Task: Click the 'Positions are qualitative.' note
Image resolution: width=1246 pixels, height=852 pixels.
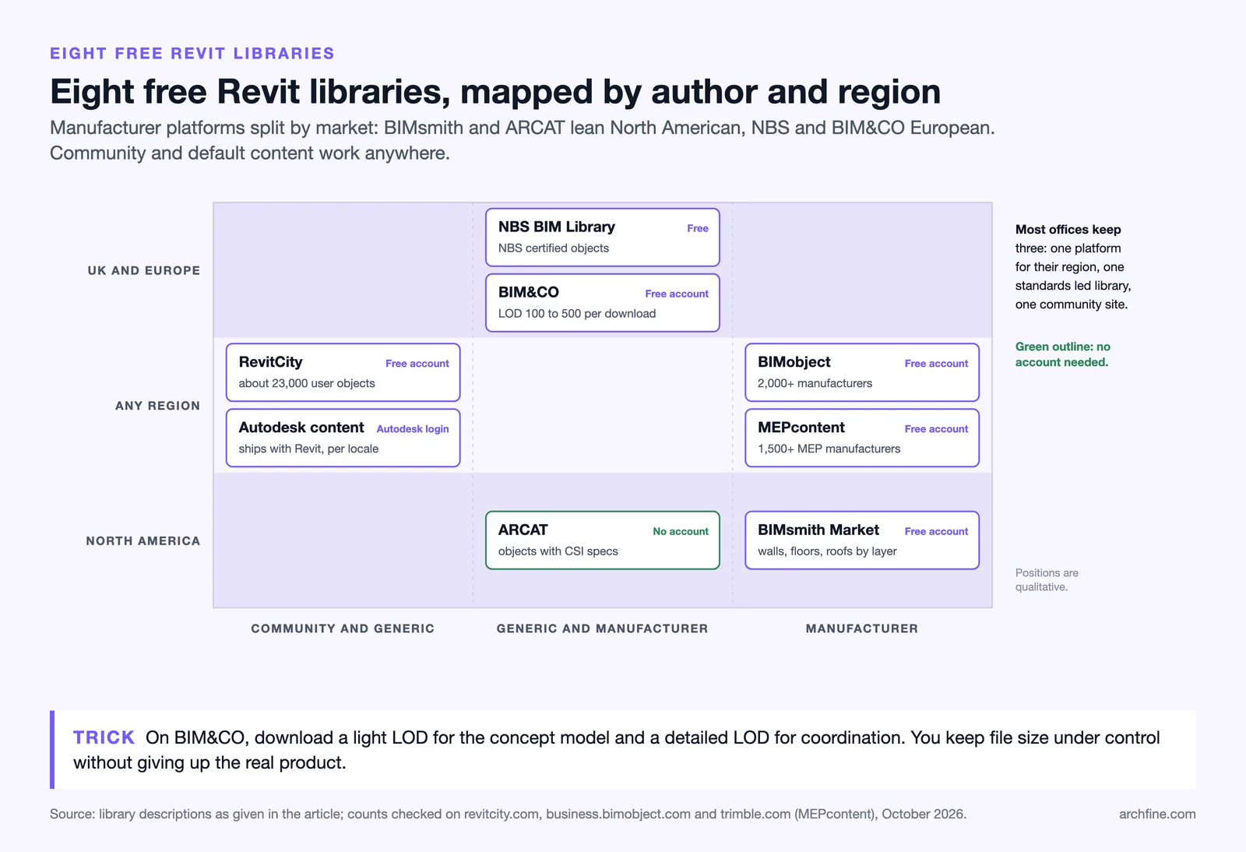Action: pyautogui.click(x=1047, y=580)
